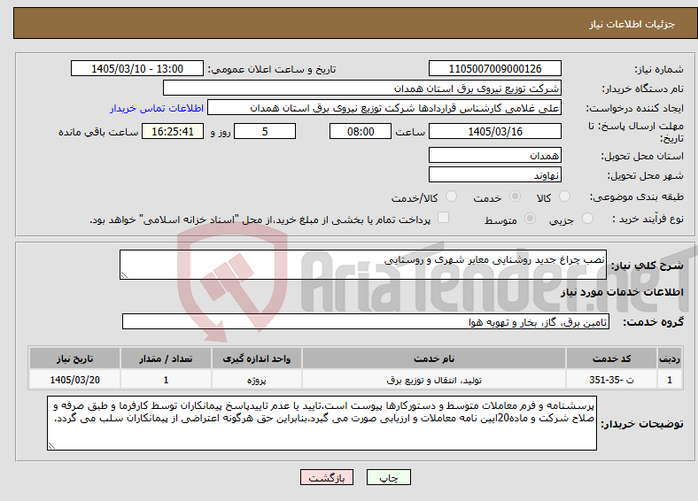Click the deadline date field 1405/03/16
698x501 pixels.
(494, 131)
